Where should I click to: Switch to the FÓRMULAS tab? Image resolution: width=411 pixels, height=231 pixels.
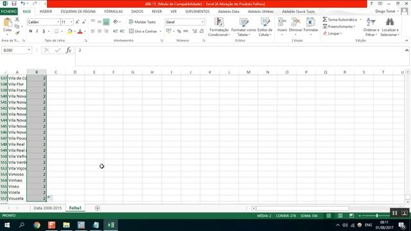coord(114,12)
